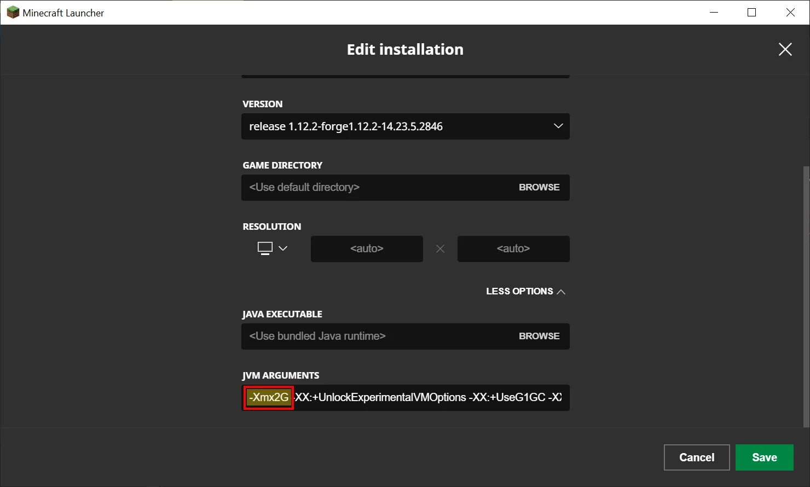
Task: Click the JVM Arguments label
Action: [x=281, y=375]
